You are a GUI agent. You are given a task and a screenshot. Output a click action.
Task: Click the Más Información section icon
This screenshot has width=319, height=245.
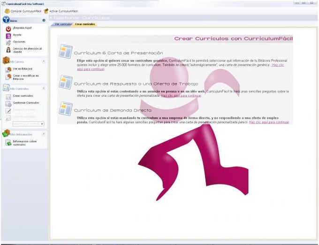pyautogui.click(x=6, y=133)
